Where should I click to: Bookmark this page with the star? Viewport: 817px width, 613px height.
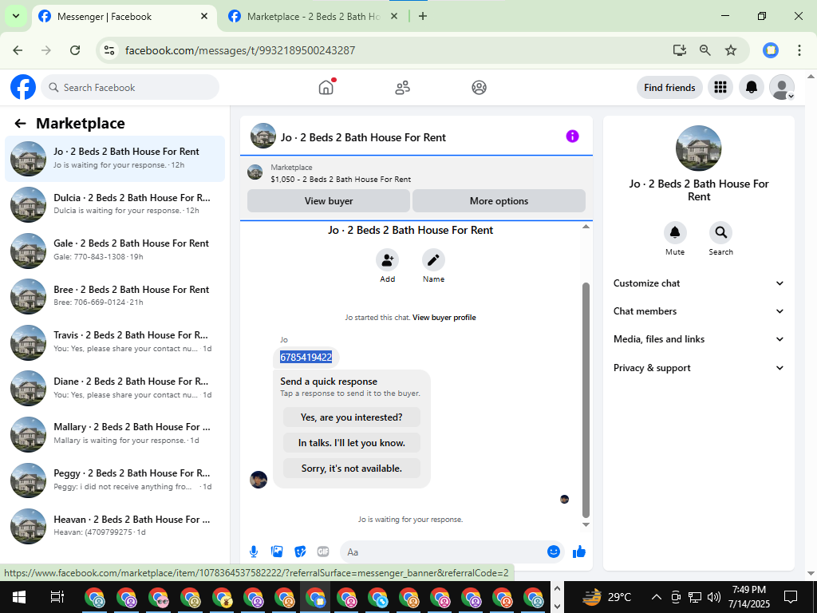pyautogui.click(x=731, y=50)
